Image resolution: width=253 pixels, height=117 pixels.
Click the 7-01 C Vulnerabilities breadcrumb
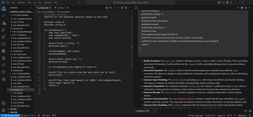click(x=46, y=12)
